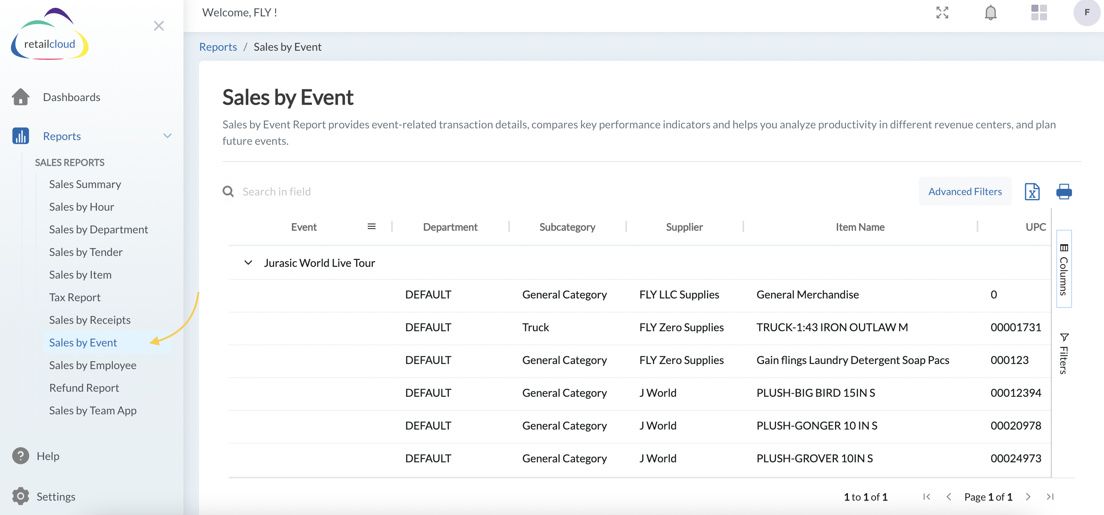This screenshot has width=1104, height=515.
Task: Go to first page of results
Action: [x=927, y=497]
